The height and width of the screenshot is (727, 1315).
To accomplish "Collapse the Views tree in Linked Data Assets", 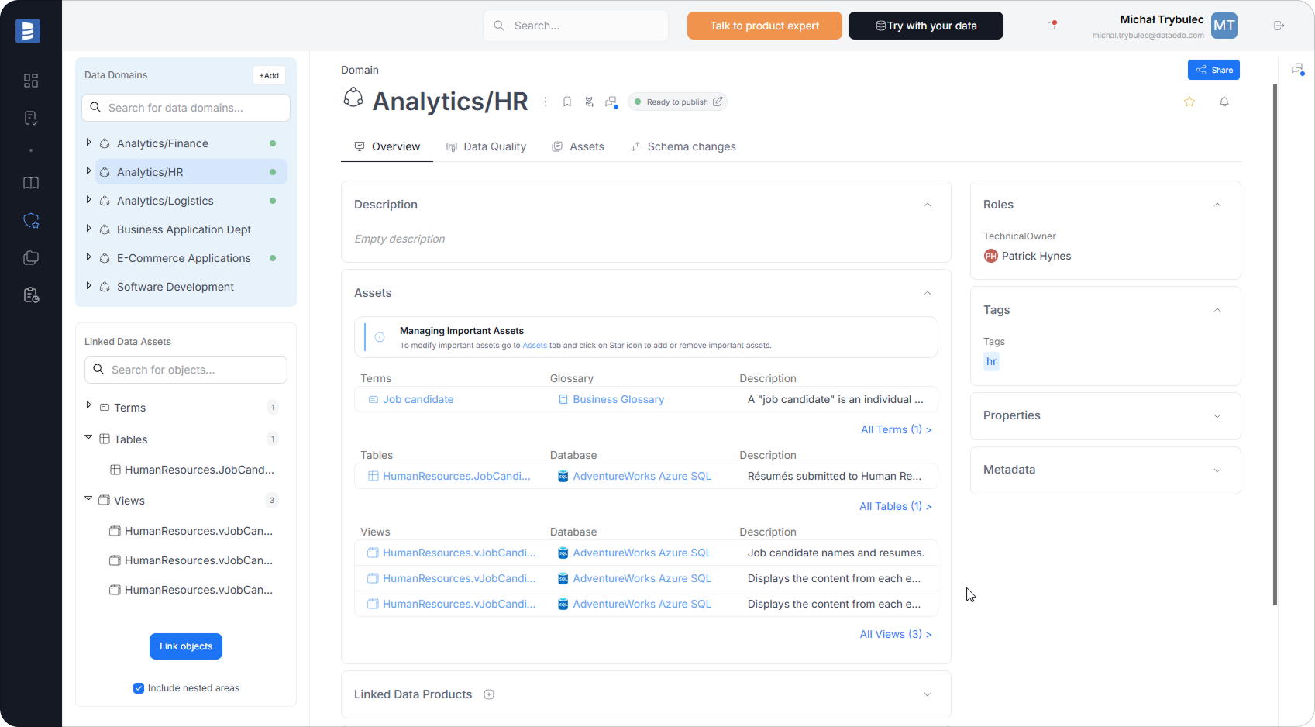I will point(88,499).
